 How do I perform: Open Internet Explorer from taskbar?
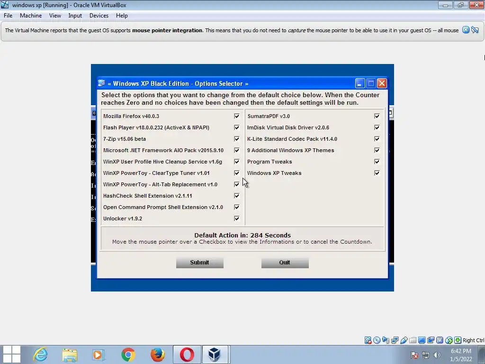(40, 355)
